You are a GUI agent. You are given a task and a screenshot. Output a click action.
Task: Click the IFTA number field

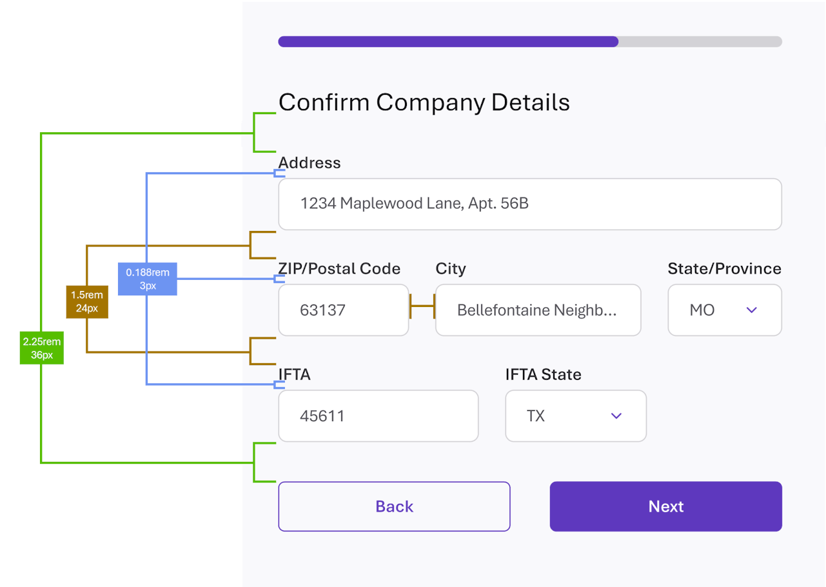click(x=379, y=416)
